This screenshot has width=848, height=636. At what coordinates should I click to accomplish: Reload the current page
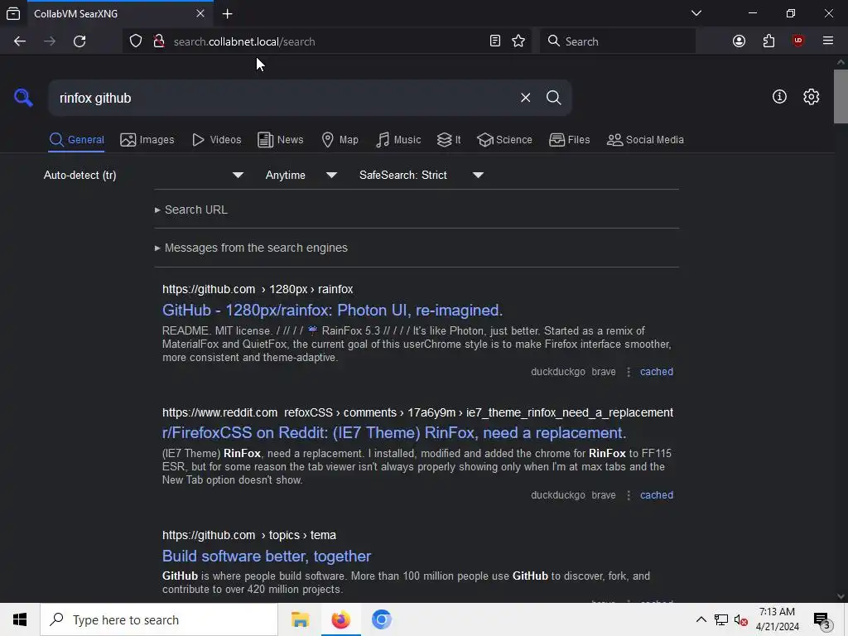click(x=79, y=41)
